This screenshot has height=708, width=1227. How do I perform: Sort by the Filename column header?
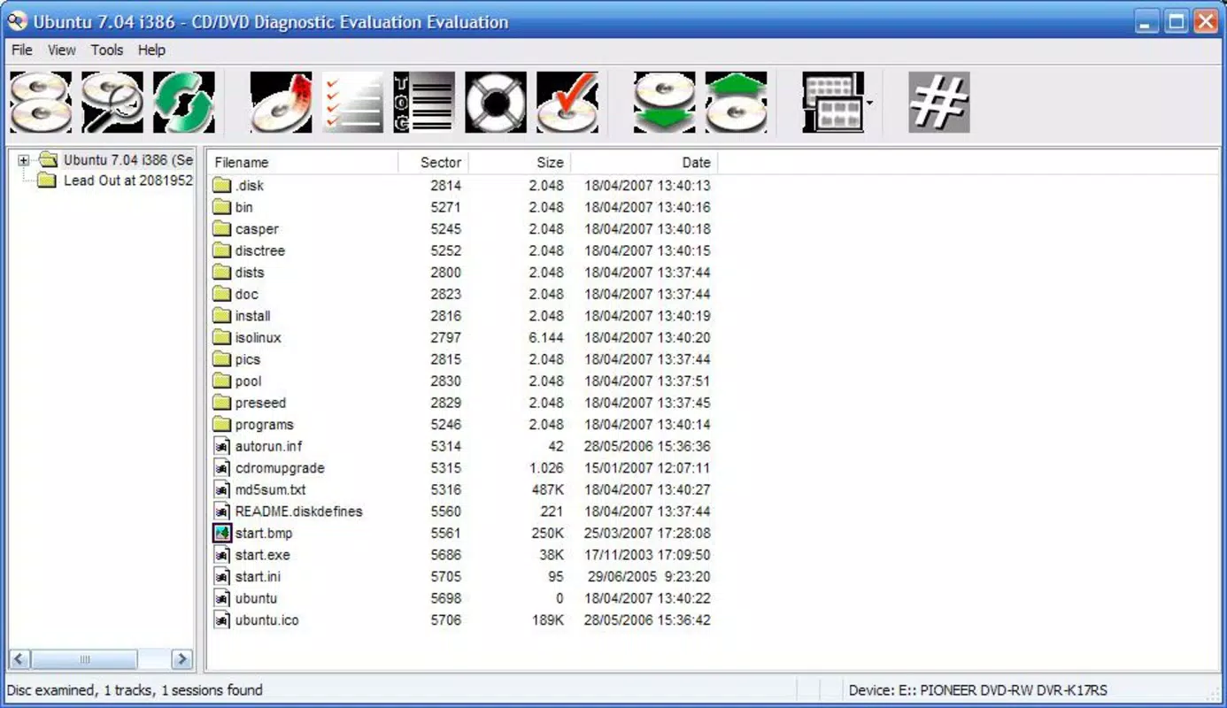(x=302, y=162)
